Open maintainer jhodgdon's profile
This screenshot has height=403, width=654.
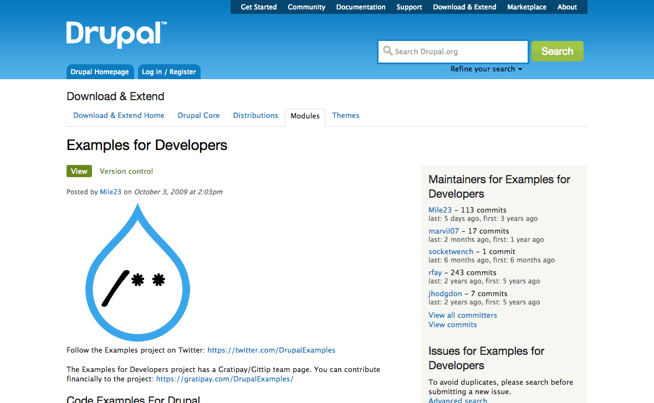pos(445,294)
